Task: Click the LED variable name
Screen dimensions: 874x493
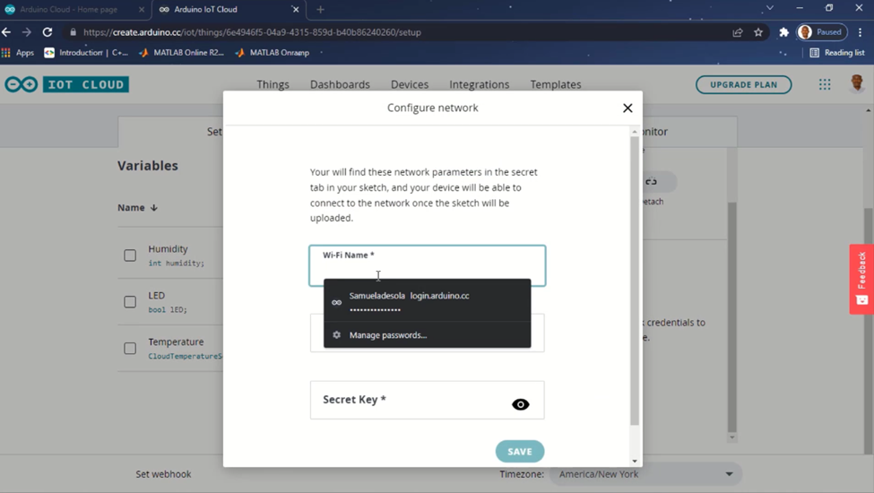Action: 156,295
